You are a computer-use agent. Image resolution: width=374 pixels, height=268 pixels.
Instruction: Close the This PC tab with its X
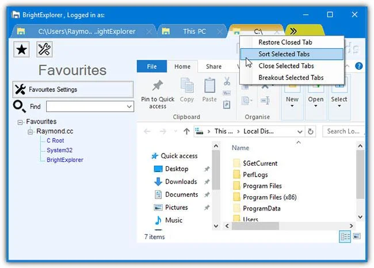point(219,31)
